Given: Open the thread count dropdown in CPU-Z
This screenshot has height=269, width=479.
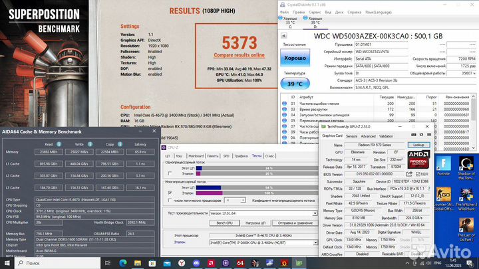Looking at the screenshot, I should (243, 199).
